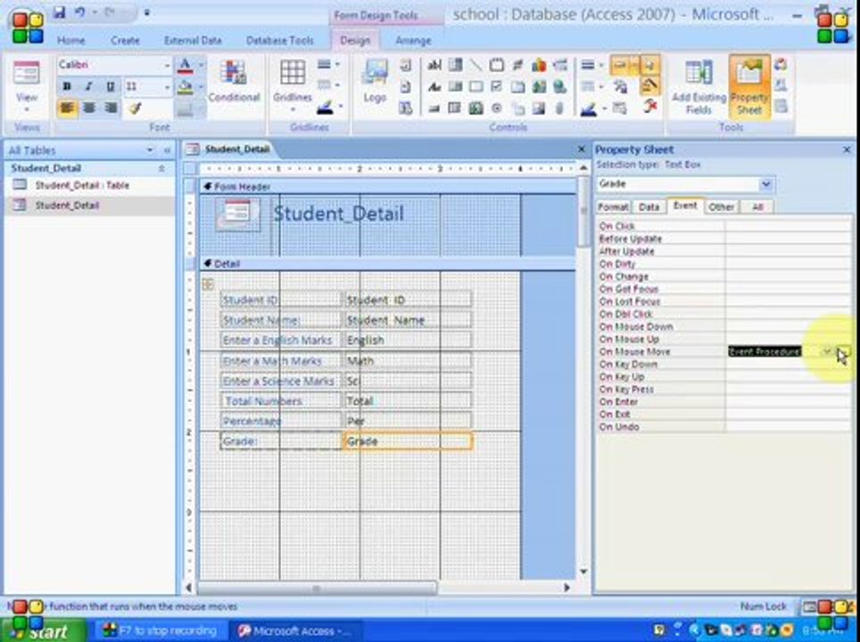Click the View button in the ribbon
860x642 pixels.
pos(27,86)
